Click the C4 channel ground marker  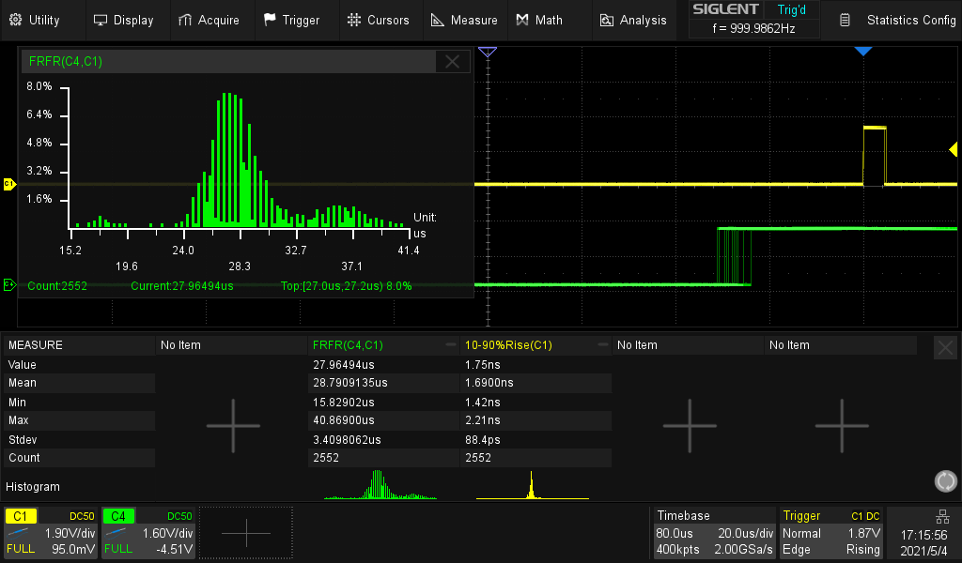9,284
